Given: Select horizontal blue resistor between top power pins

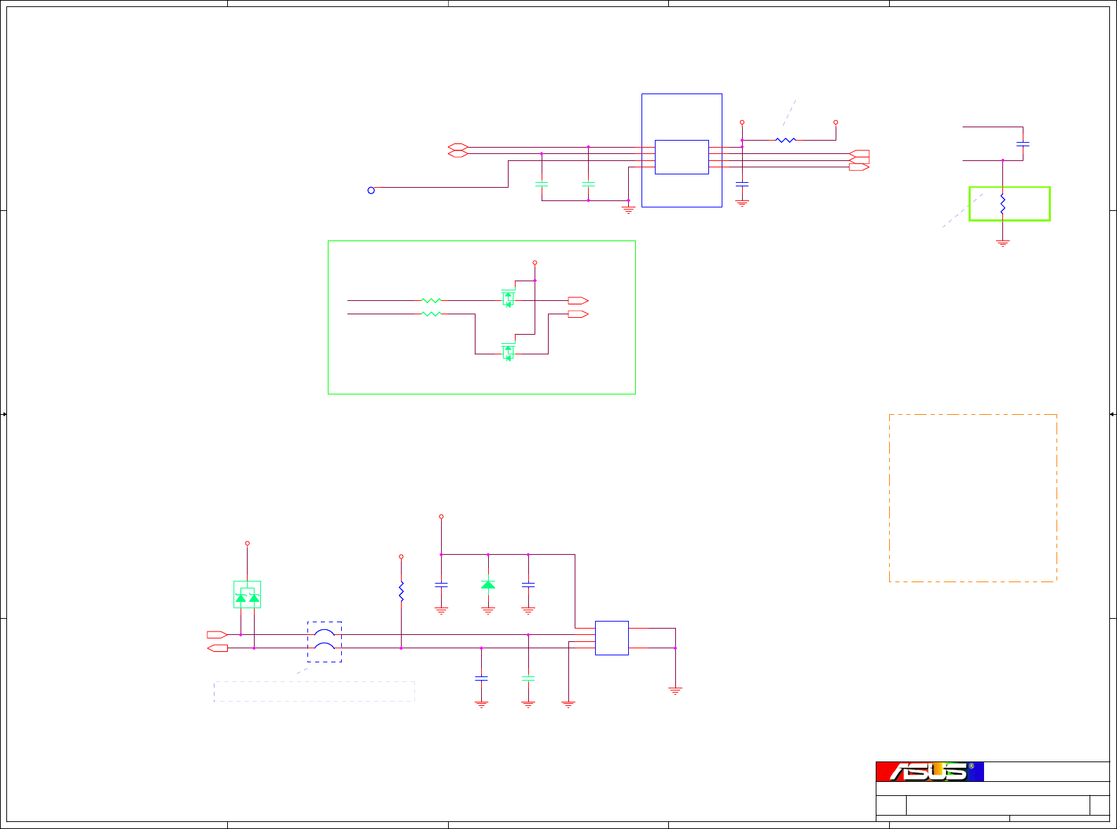Looking at the screenshot, I should [786, 140].
